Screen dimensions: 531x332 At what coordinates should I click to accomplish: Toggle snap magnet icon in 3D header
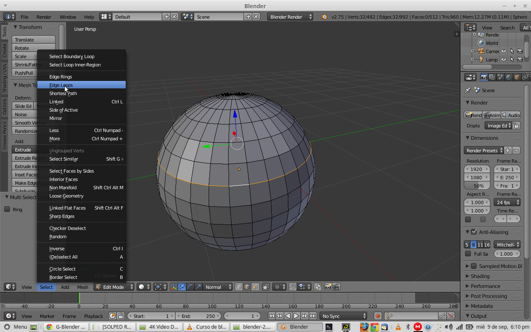(293, 287)
